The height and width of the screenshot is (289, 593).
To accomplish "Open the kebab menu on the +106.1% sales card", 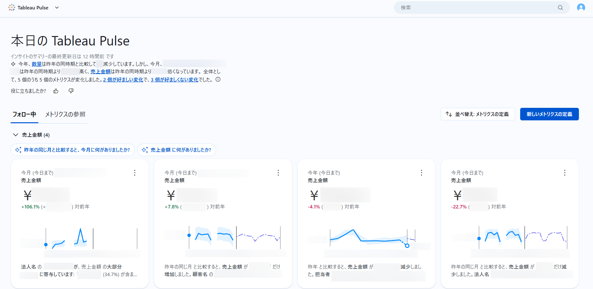I will click(134, 172).
